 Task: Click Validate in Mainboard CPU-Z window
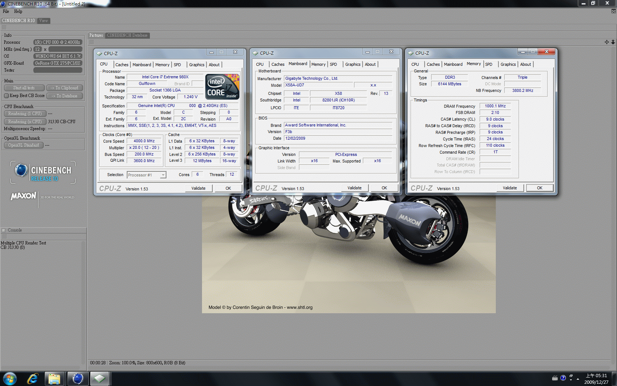pos(354,188)
